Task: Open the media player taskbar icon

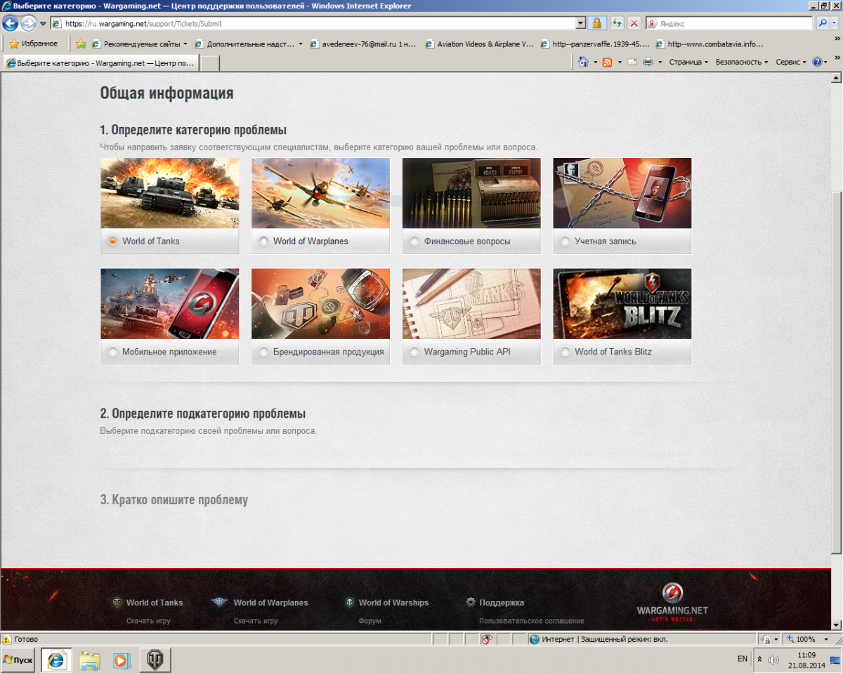Action: 122,660
